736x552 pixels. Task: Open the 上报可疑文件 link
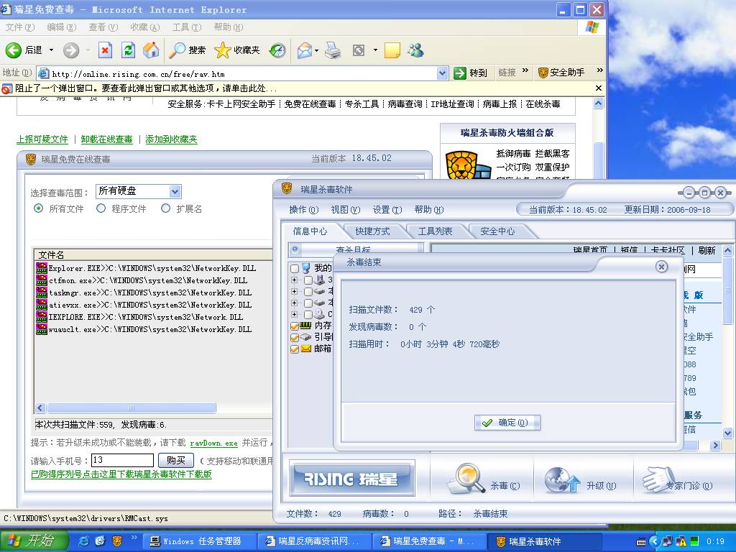42,139
